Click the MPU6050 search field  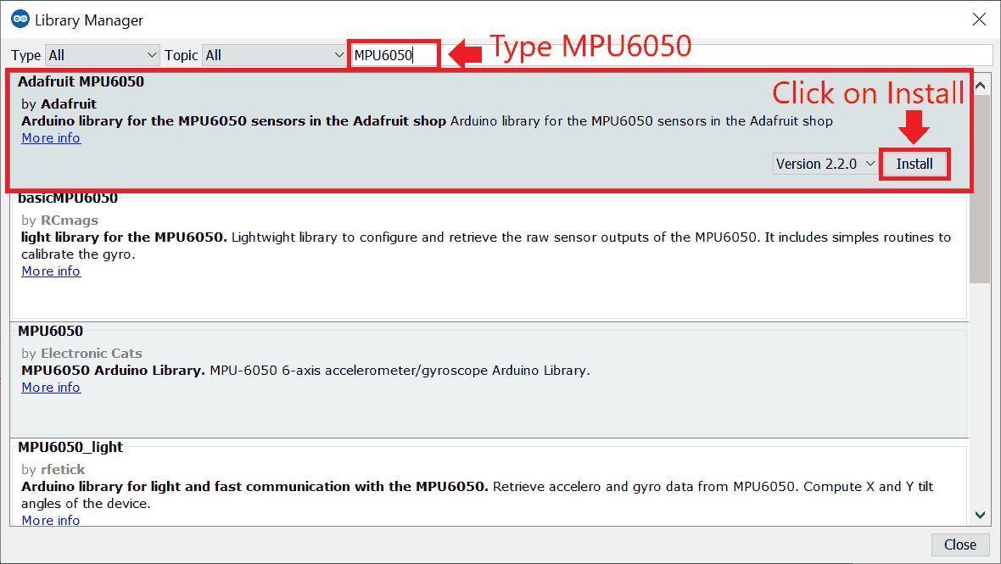pos(394,55)
